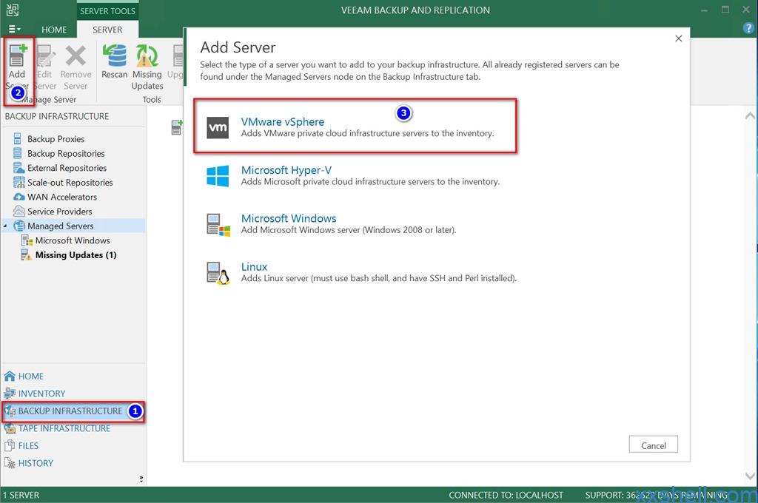
Task: Select the Managed Servers node
Action: pos(61,226)
